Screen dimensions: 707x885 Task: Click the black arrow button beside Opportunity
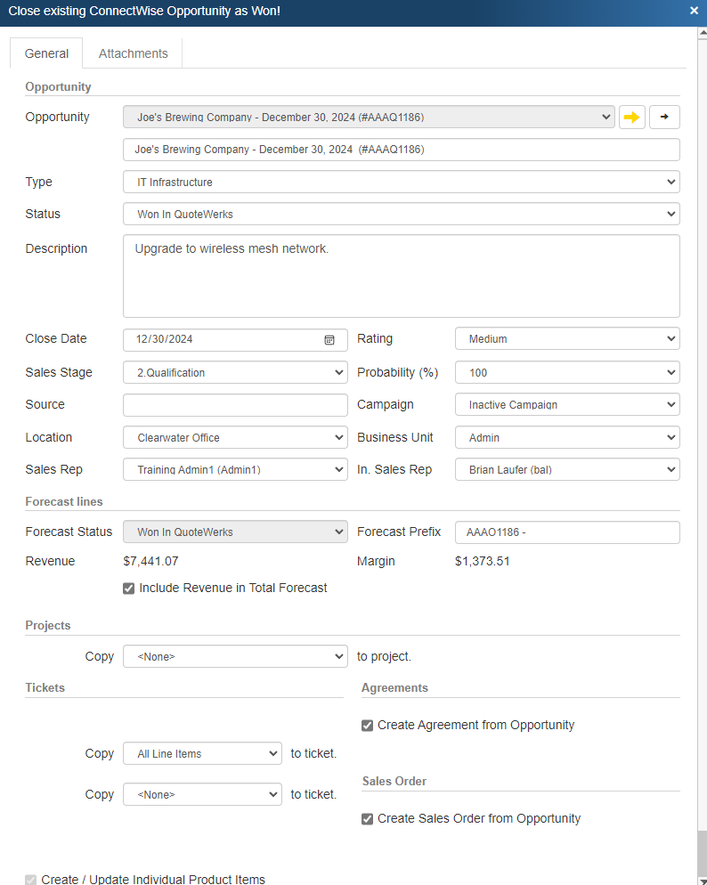[x=664, y=117]
